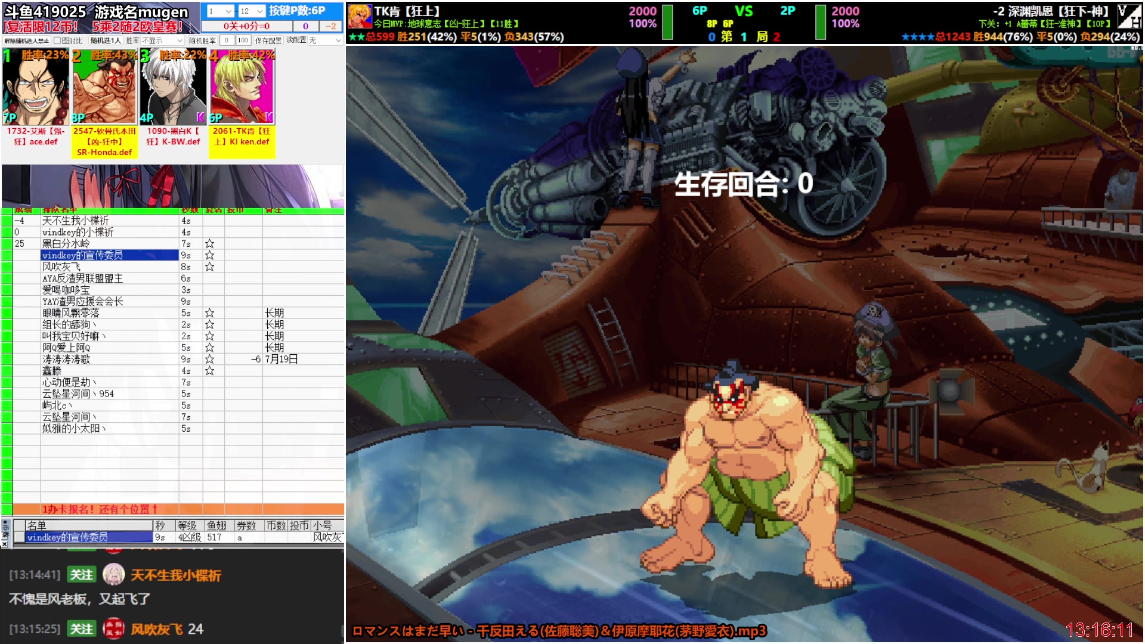Click the TK肯 fighter icon in the top bar
This screenshot has width=1145, height=644.
[x=360, y=16]
